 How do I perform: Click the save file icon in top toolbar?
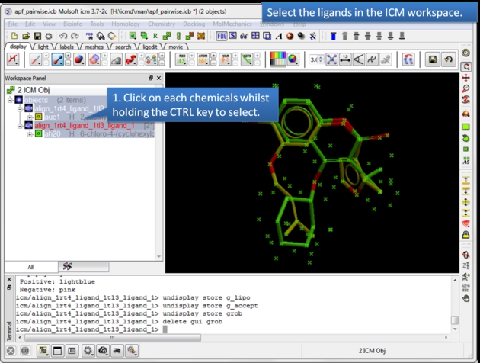coord(37,36)
